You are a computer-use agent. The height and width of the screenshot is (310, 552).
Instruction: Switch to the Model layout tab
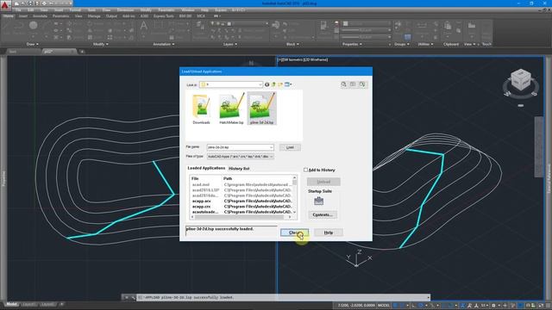[11, 304]
